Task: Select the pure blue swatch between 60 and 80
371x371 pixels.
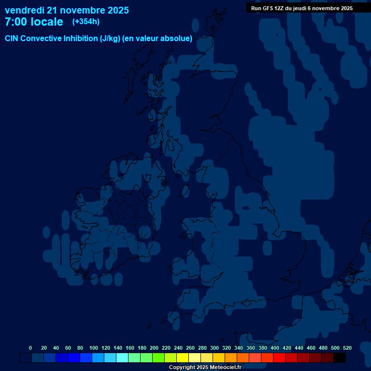Action: pyautogui.click(x=74, y=358)
